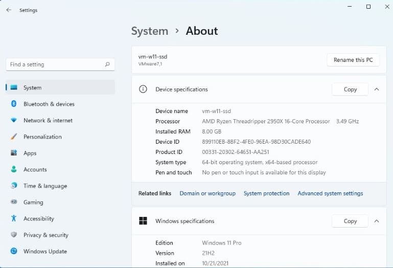Select the Personalization brush icon
Image resolution: width=393 pixels, height=268 pixels.
tap(14, 137)
